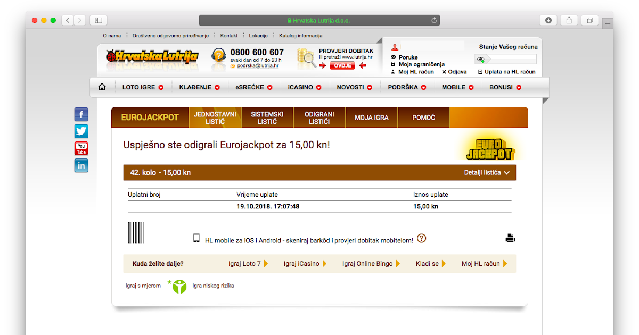The image size is (639, 335).
Task: Open the eSREĆKE dropdown menu
Action: coord(254,87)
